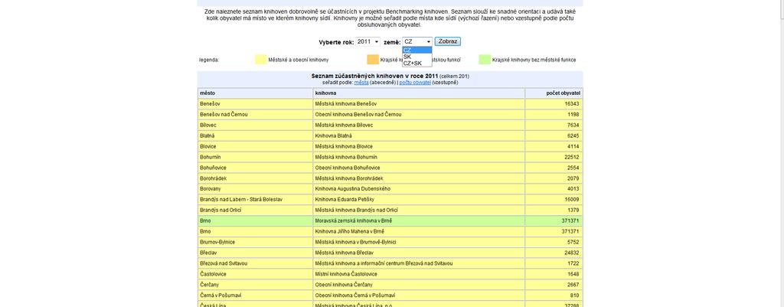Click the Brandýs nad Orlicí city cell

point(255,210)
